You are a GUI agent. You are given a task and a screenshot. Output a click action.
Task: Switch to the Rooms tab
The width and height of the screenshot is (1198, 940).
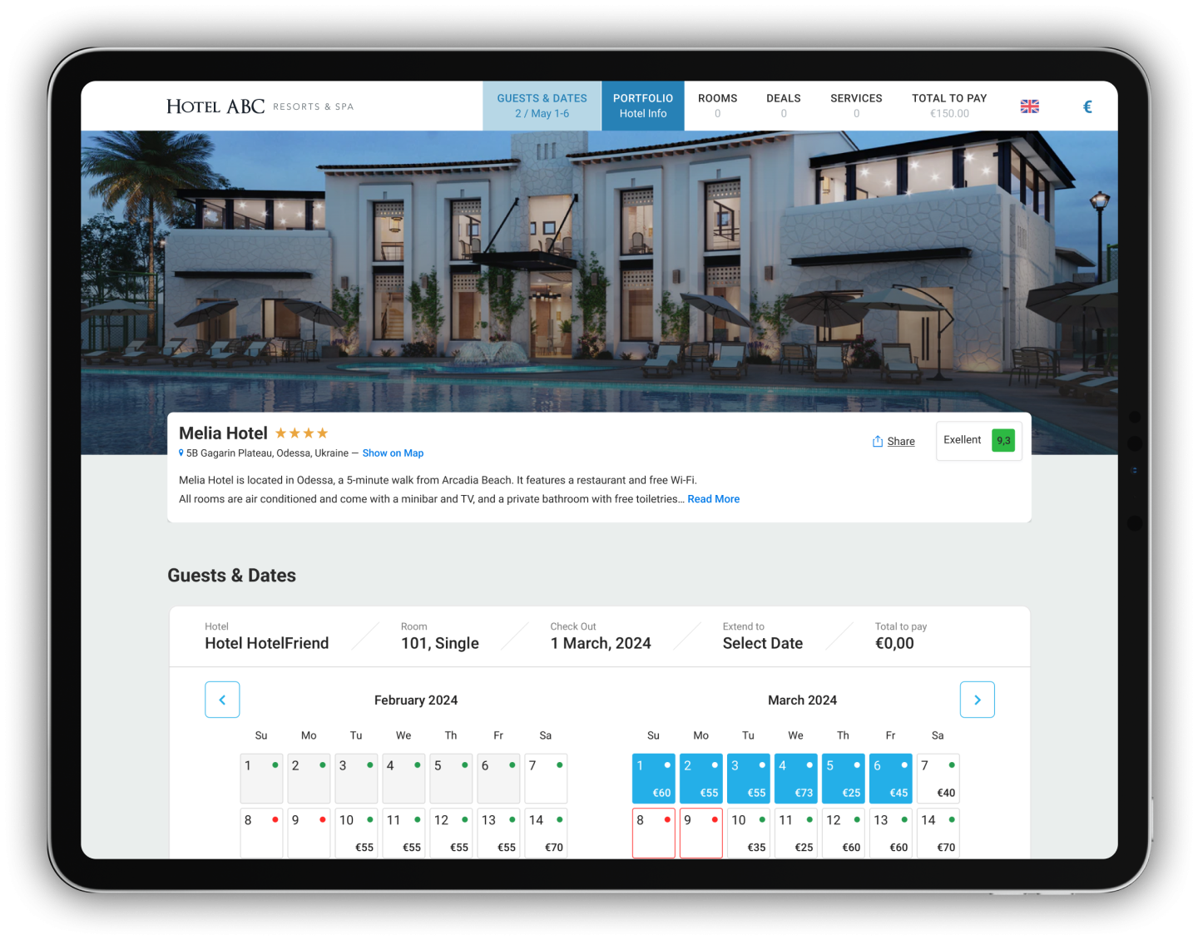718,106
